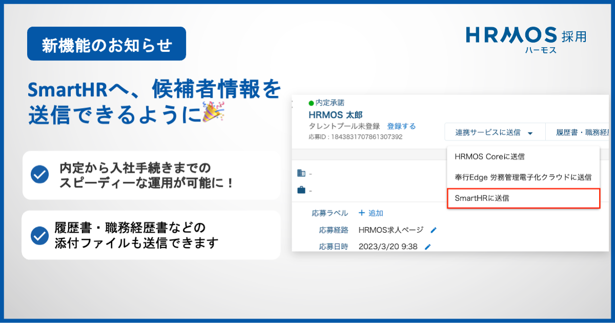
Task: Click the 新機能のお知らせ badge
Action: (107, 44)
